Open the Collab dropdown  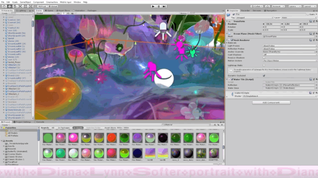click(257, 6)
